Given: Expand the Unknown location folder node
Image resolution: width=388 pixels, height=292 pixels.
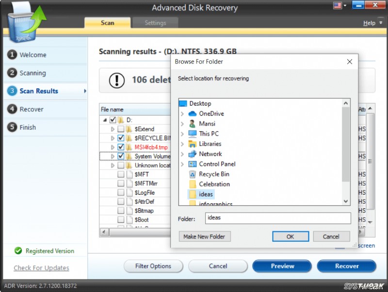Looking at the screenshot, I should tap(113, 165).
